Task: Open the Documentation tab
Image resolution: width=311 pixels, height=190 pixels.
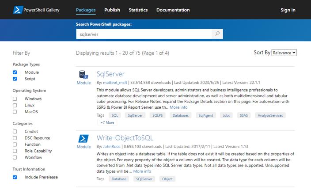Action: pyautogui.click(x=173, y=10)
